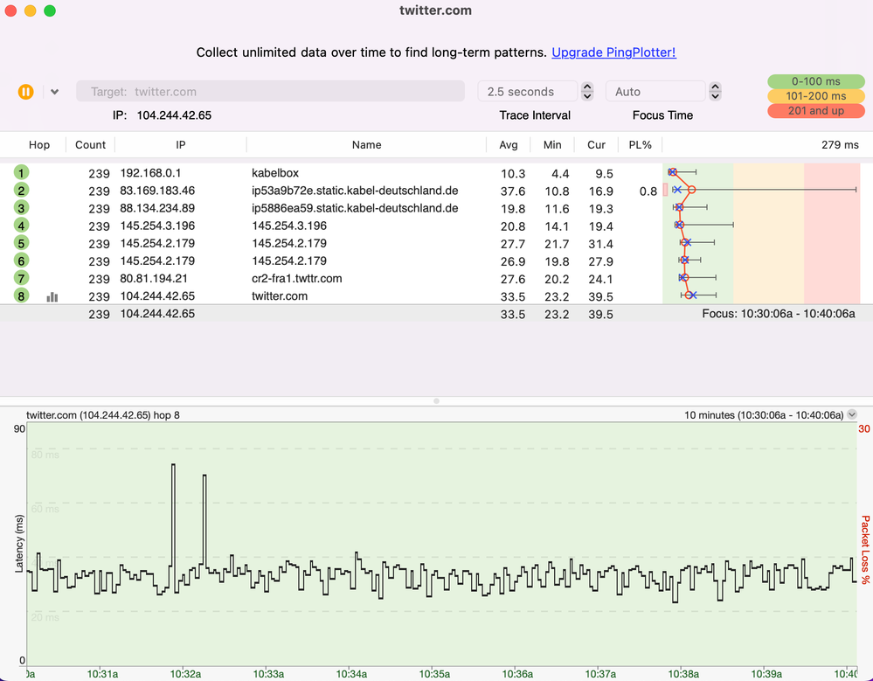
Task: Click the twitter.com name in hop 8 row
Action: pyautogui.click(x=280, y=296)
